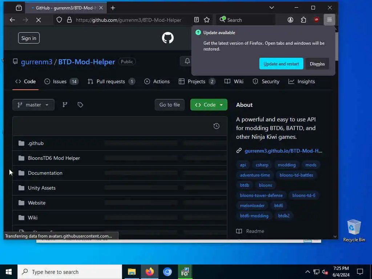This screenshot has width=372, height=279.
Task: Switch to the Projects tab
Action: pos(197,82)
